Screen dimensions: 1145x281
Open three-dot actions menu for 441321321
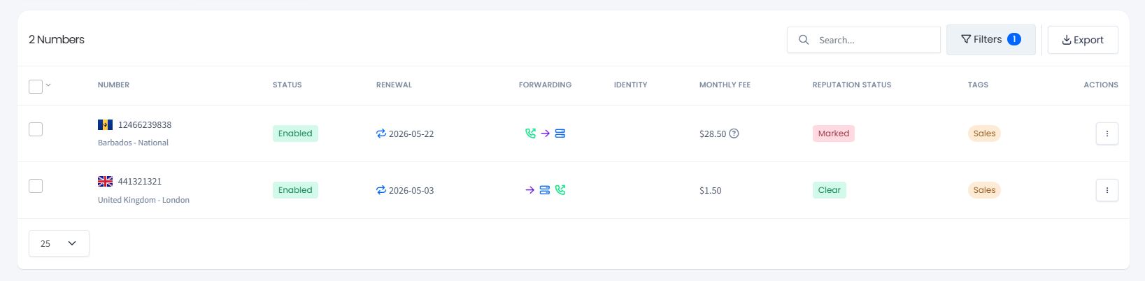[x=1107, y=190]
